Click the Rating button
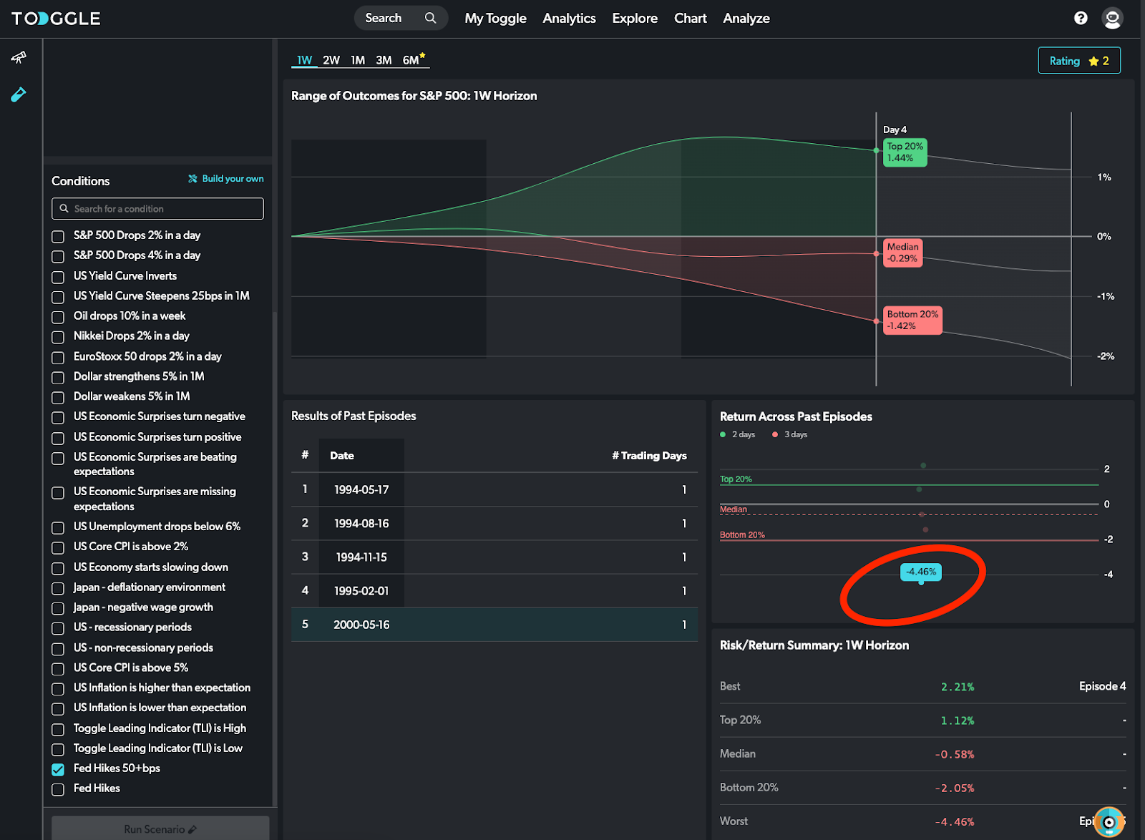Image resolution: width=1145 pixels, height=840 pixels. coord(1079,61)
